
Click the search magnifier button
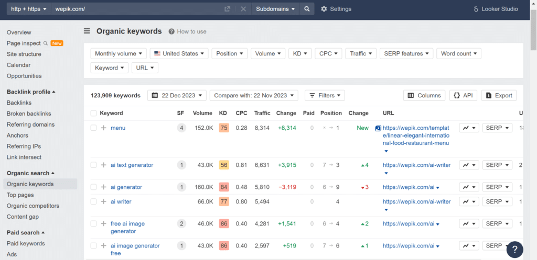[x=307, y=9]
